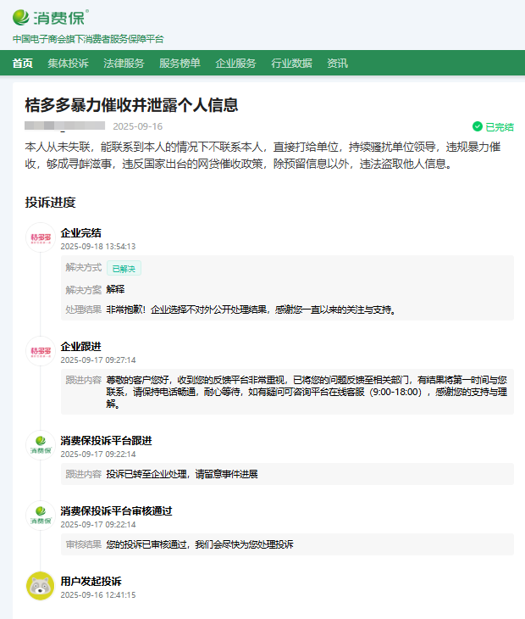Open the 资讯 navigation item
The image size is (525, 619).
(337, 63)
